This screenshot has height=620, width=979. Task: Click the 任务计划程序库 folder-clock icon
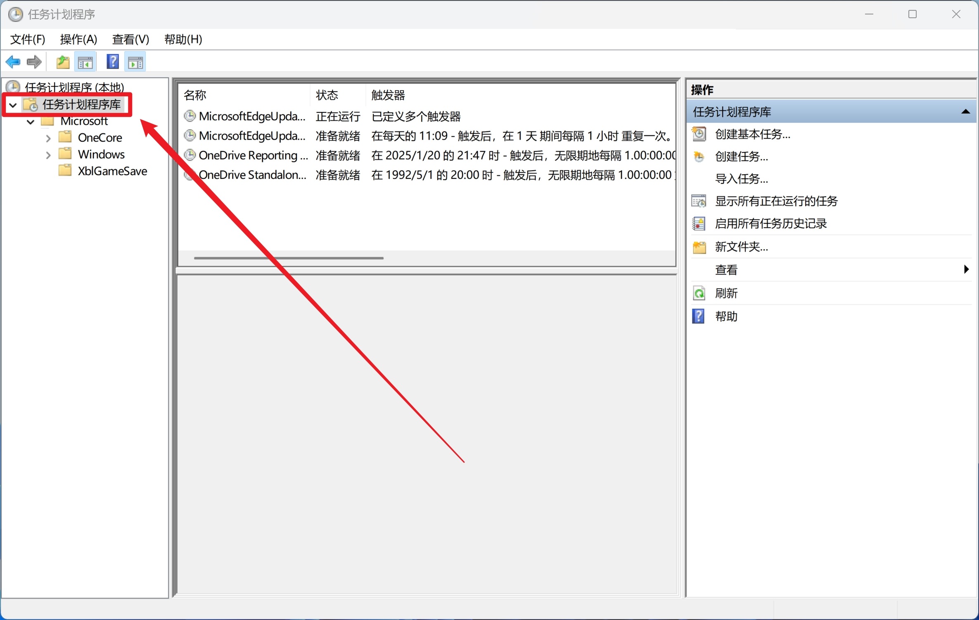31,105
